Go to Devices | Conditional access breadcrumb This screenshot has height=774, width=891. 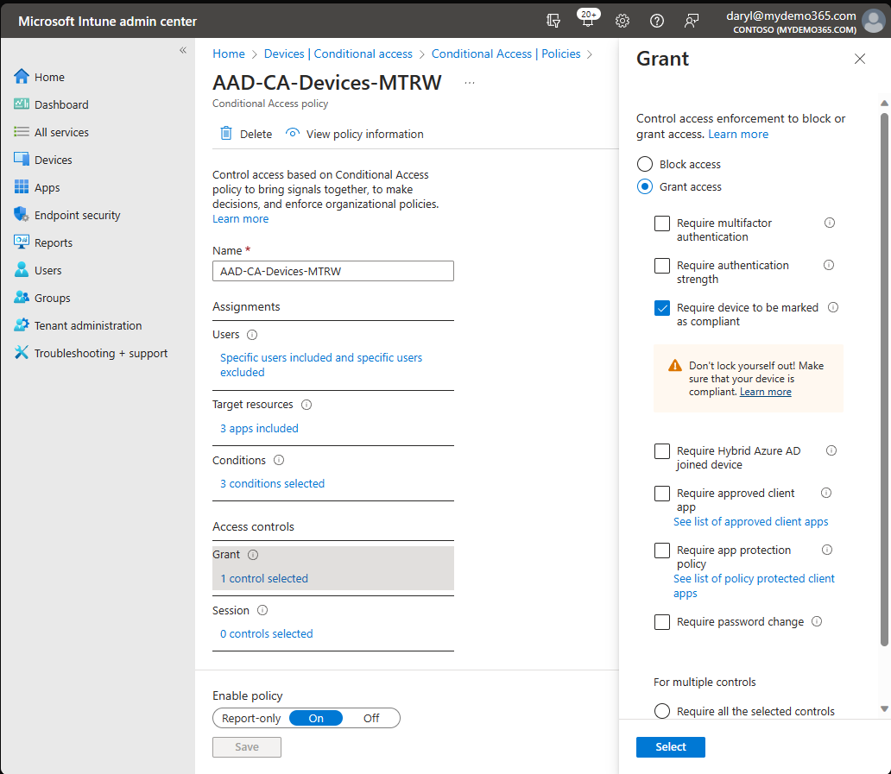point(338,54)
